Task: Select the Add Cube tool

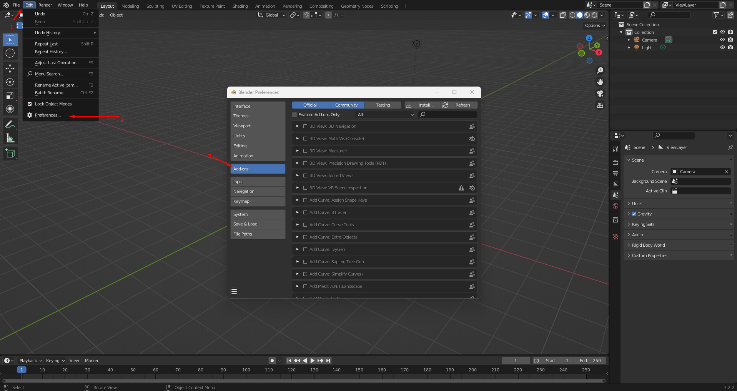Action: 10,154
